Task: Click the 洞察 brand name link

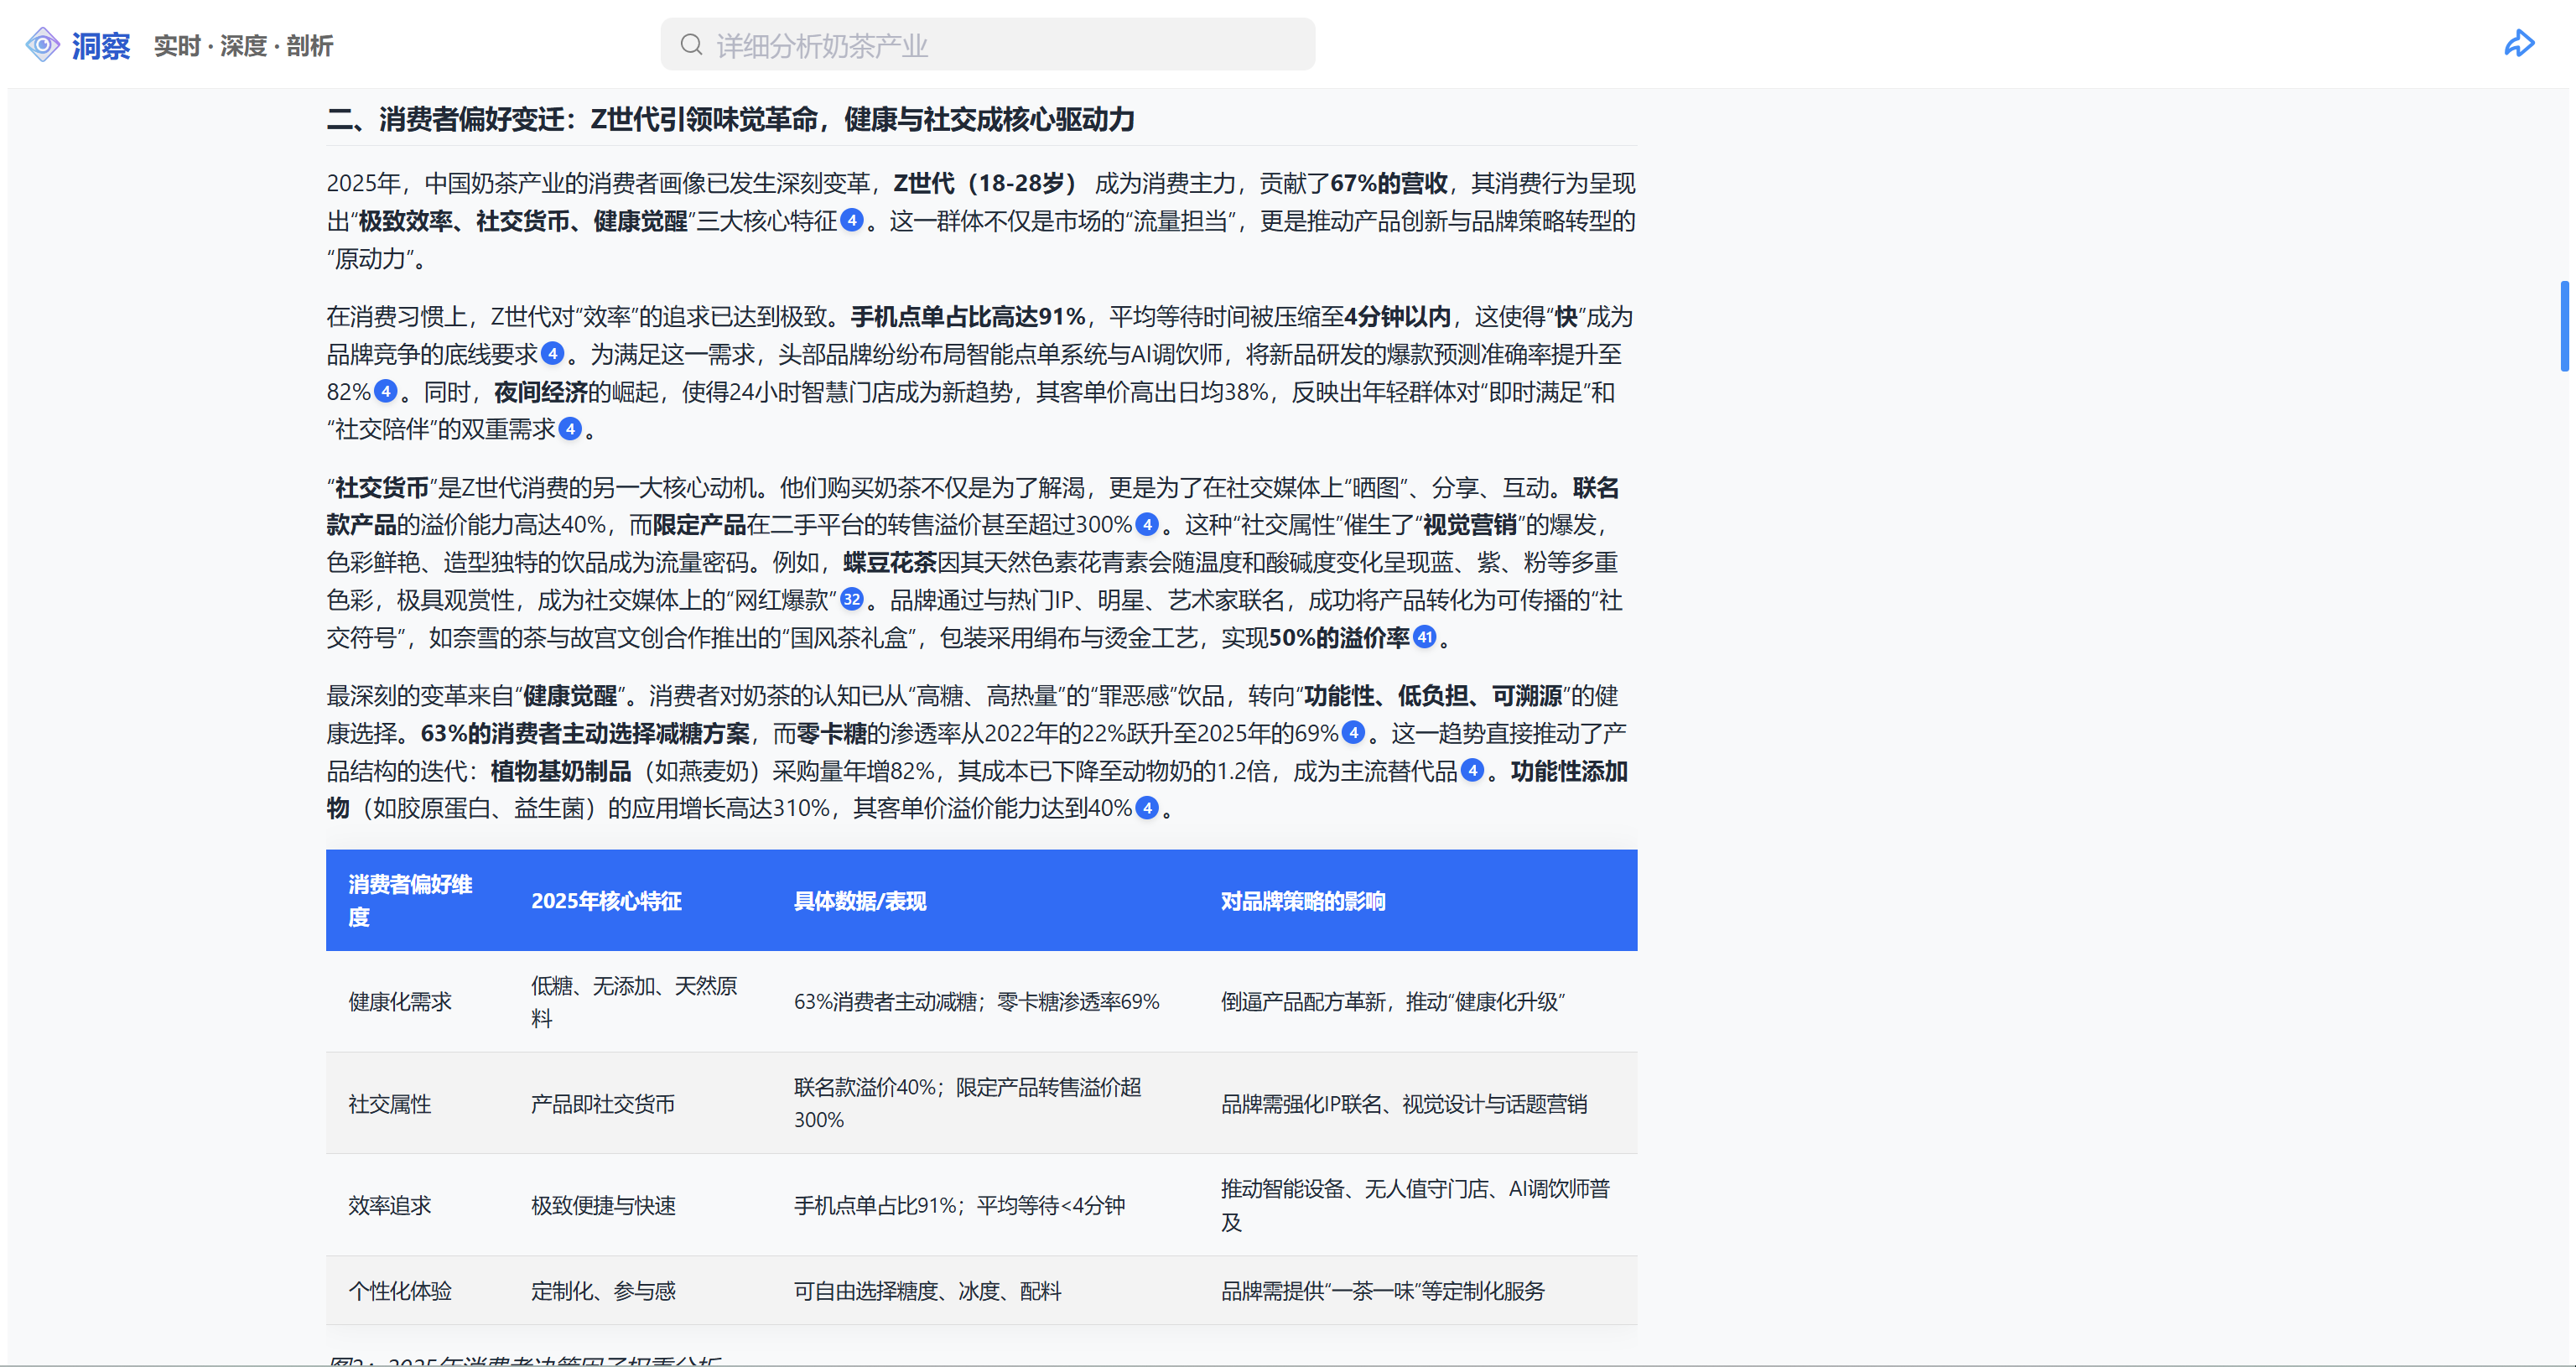Action: pyautogui.click(x=101, y=46)
